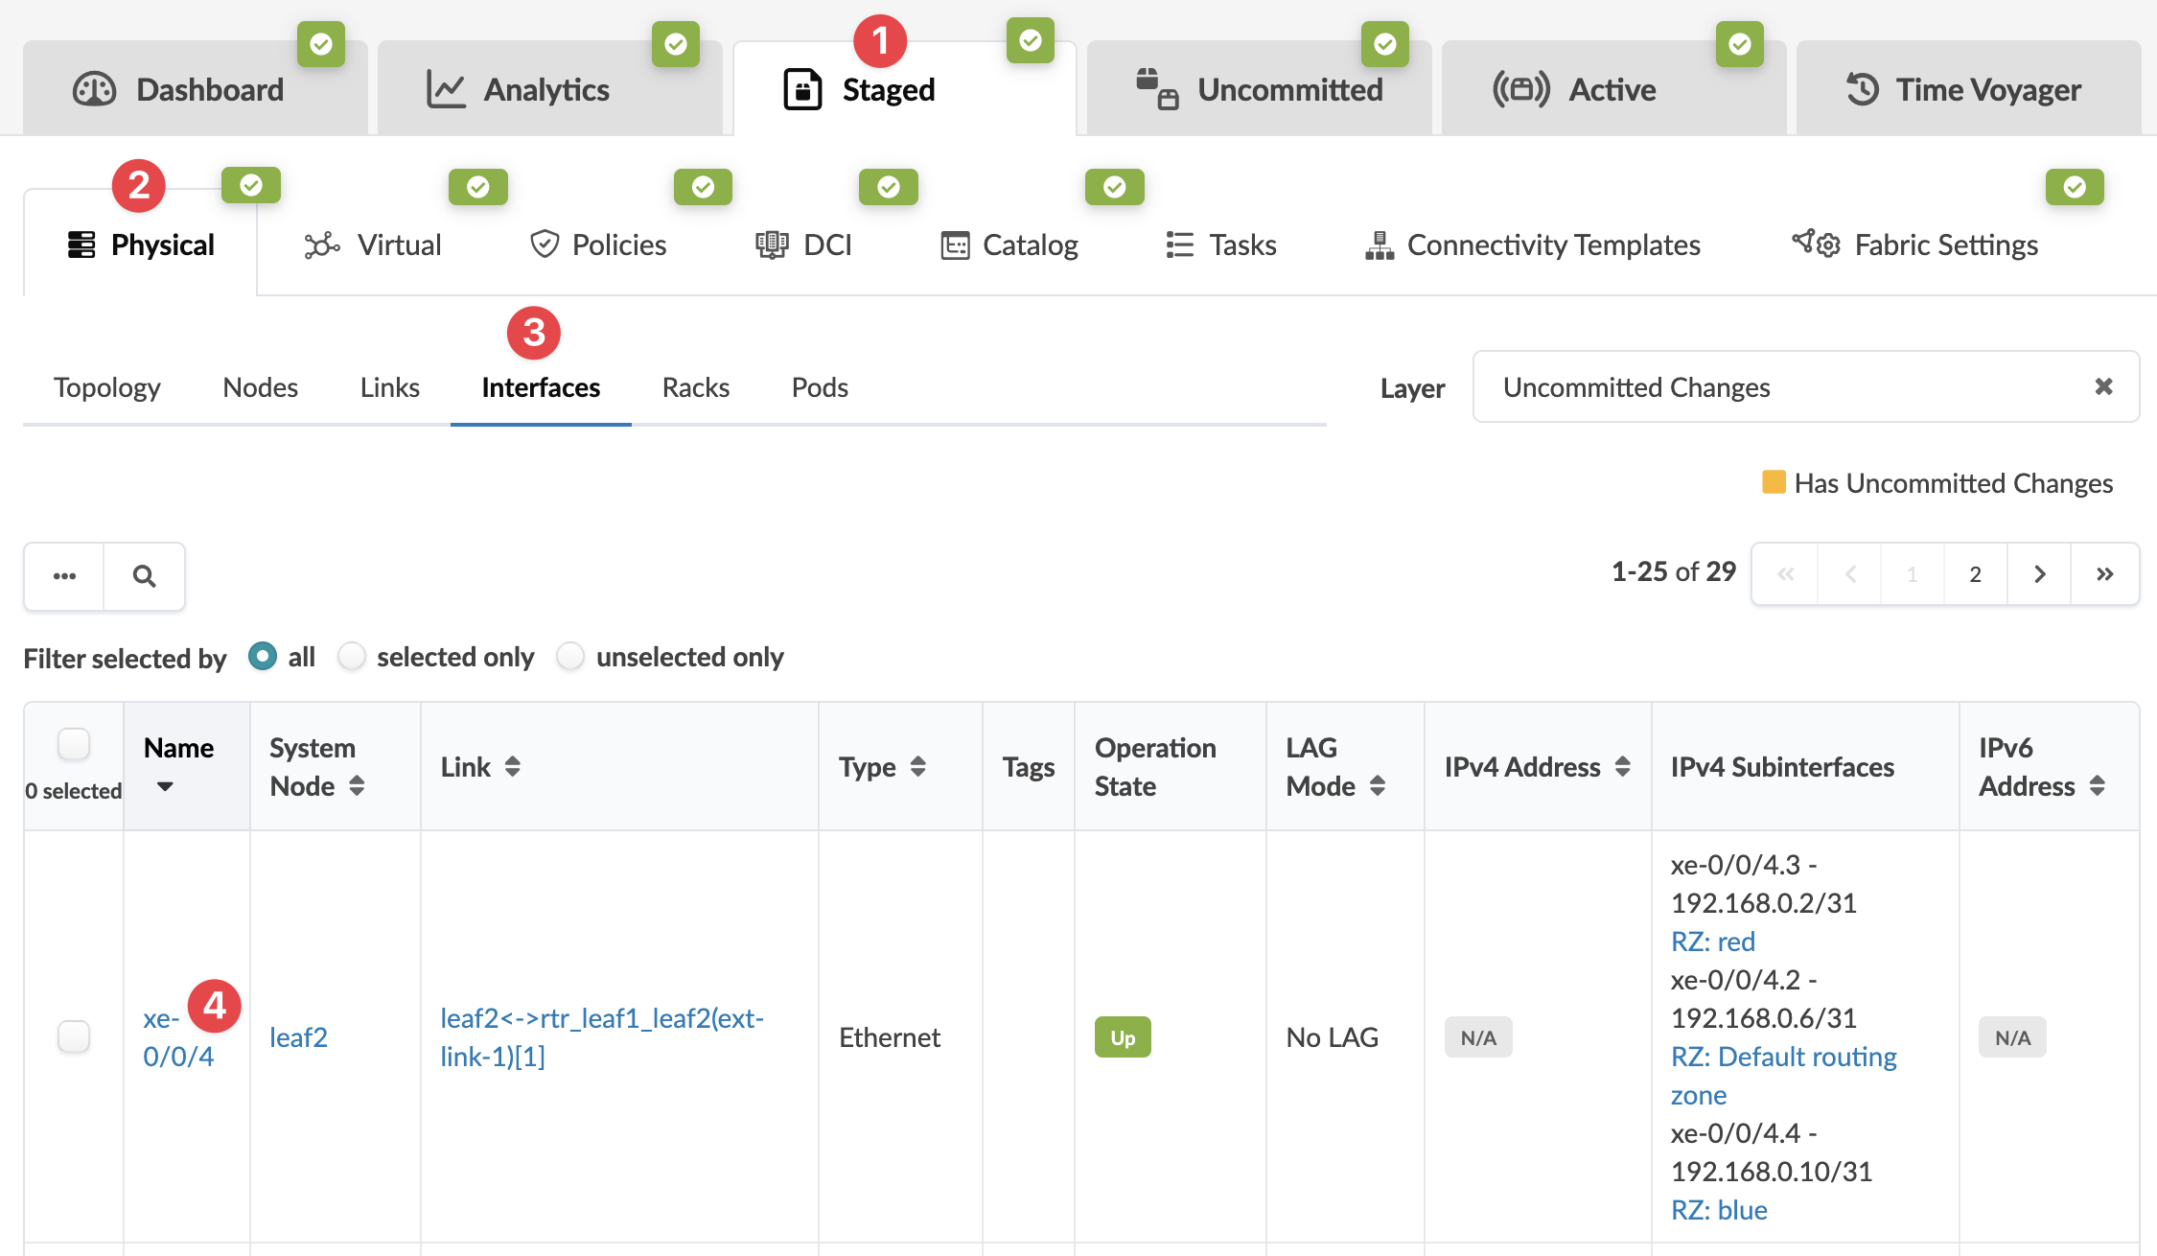Screen dimensions: 2157x1256
Task: Go to the next page arrow
Action: (x=2039, y=574)
